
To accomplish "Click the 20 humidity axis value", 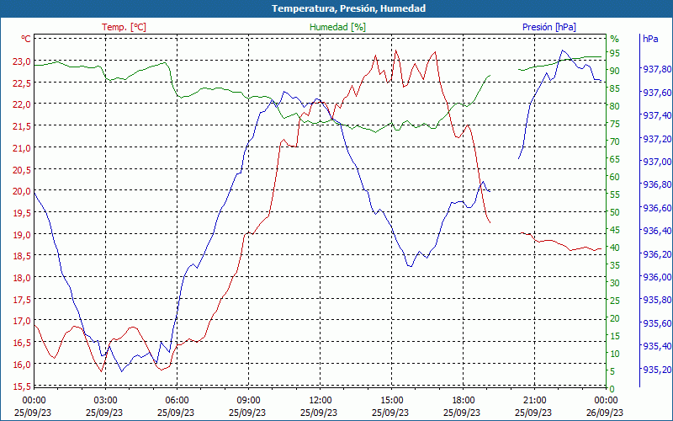I will [615, 318].
